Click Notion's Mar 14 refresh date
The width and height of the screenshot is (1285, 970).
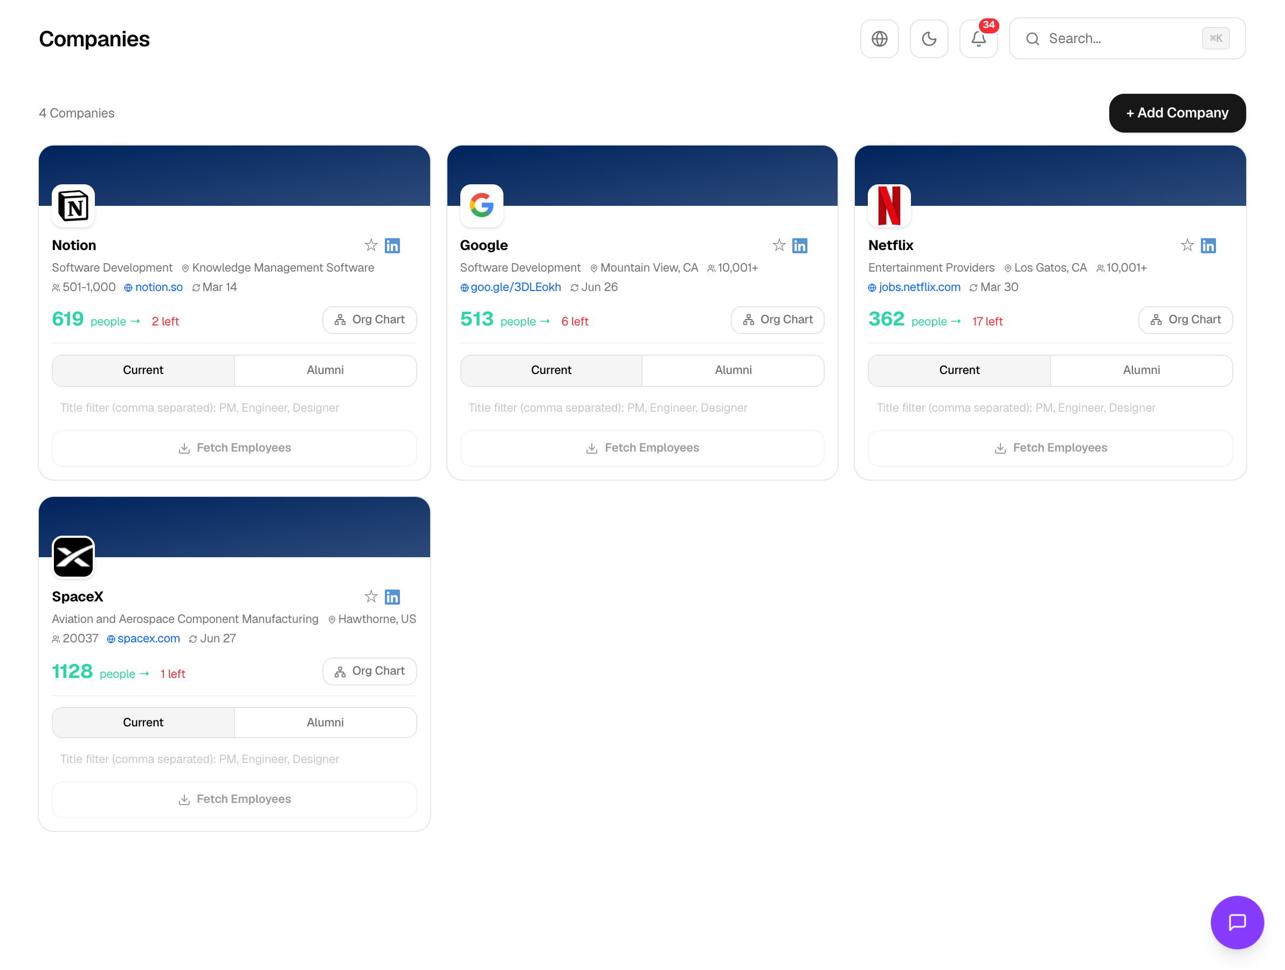pos(215,287)
